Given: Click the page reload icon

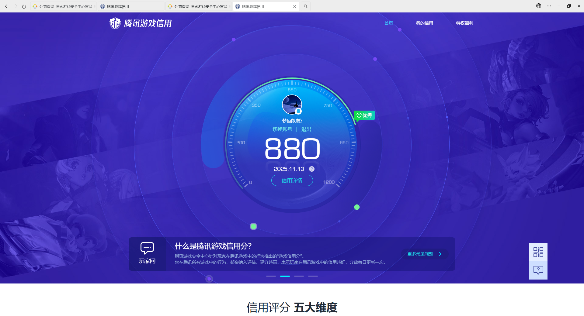Looking at the screenshot, I should pos(24,6).
